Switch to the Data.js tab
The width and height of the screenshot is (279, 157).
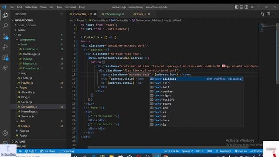[142, 14]
